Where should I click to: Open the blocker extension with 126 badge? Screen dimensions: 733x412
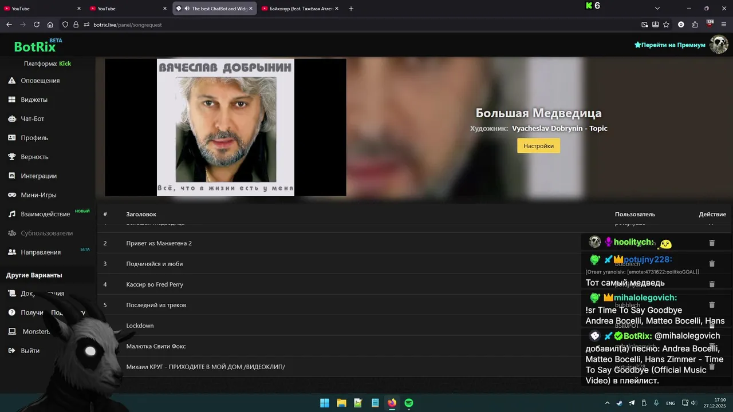coord(710,24)
